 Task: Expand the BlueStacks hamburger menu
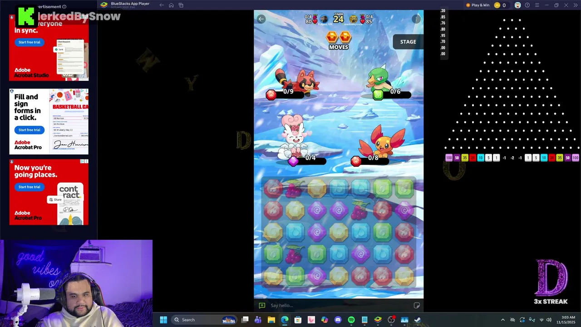pos(537,5)
